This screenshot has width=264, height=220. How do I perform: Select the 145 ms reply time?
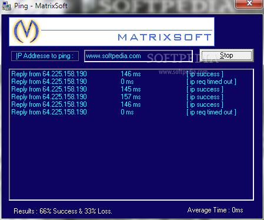pyautogui.click(x=131, y=89)
